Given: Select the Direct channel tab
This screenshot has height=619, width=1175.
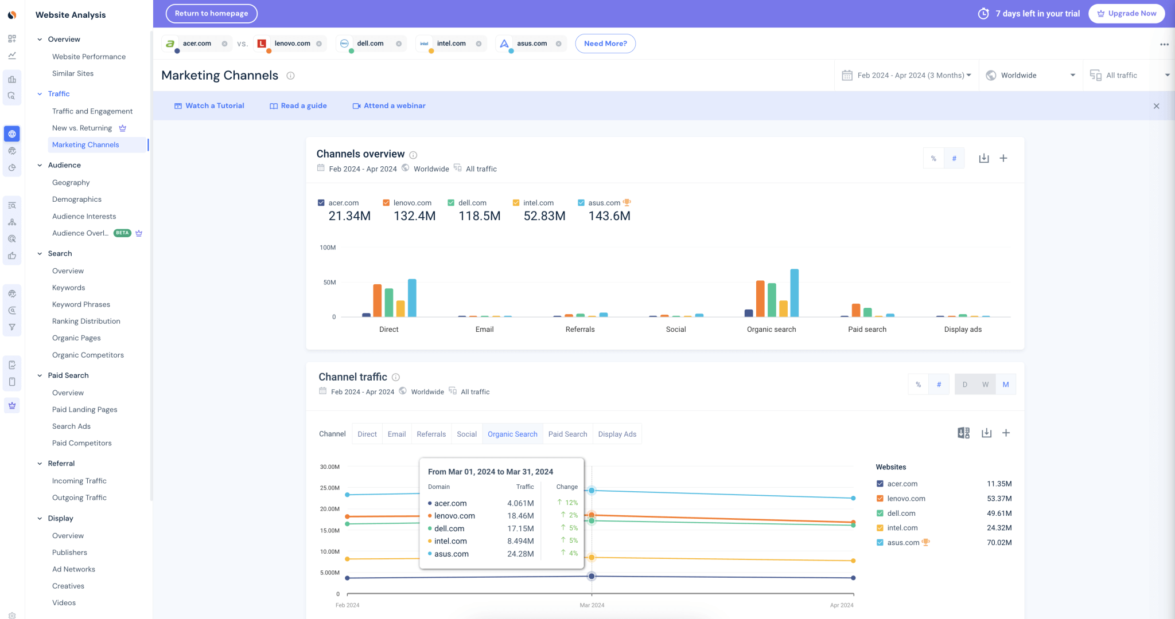Looking at the screenshot, I should click(x=367, y=434).
